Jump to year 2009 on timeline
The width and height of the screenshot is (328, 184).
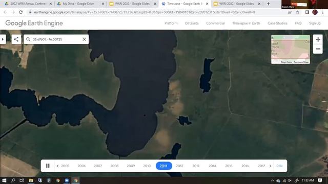pos(131,166)
